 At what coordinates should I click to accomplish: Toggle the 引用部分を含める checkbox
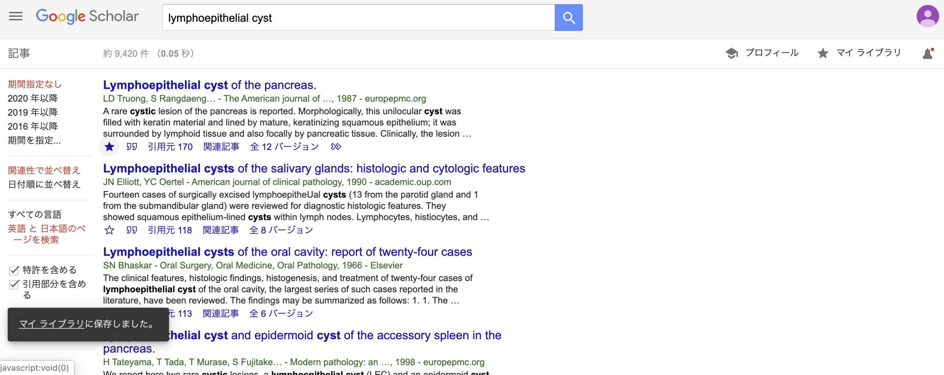14,284
